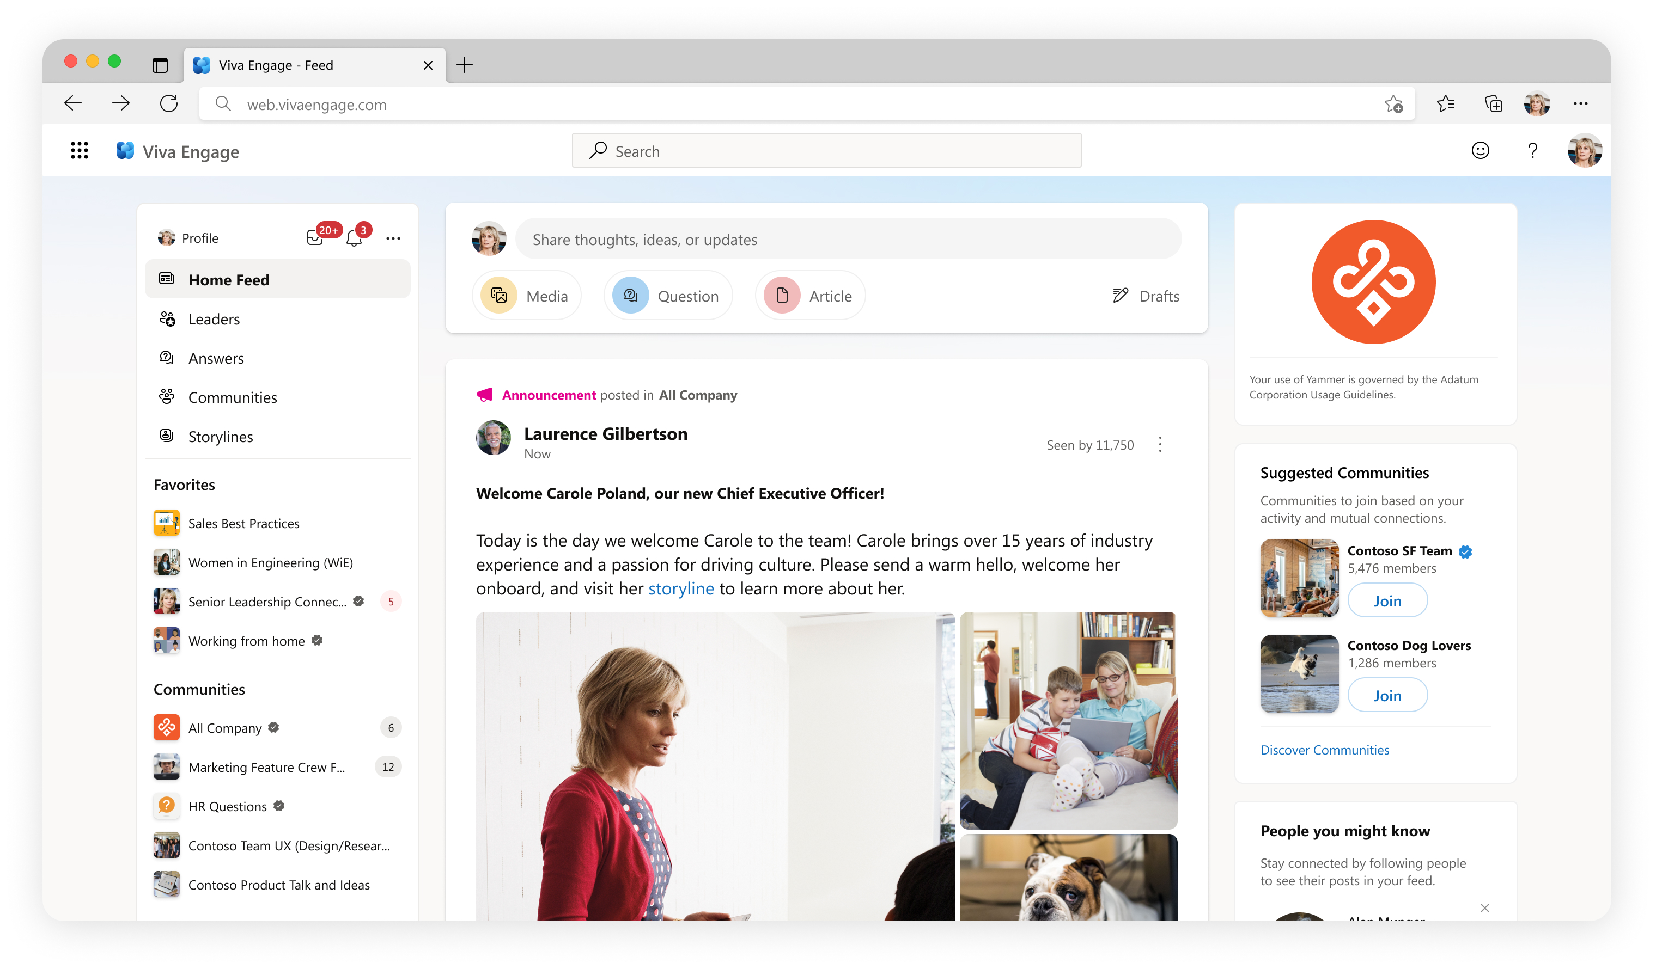
Task: Toggle the browser vertical tabs button
Action: coord(160,65)
